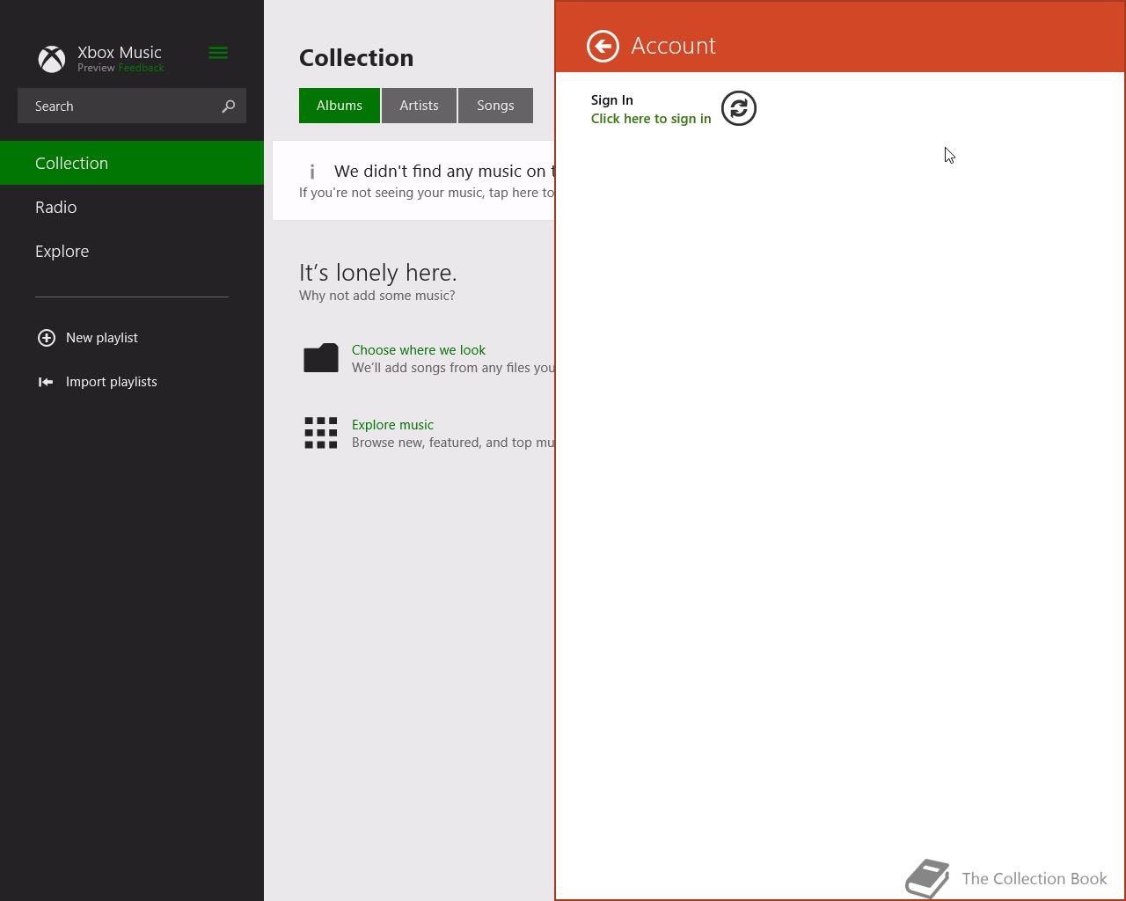Open Radio in the sidebar
The image size is (1126, 901).
(132, 207)
